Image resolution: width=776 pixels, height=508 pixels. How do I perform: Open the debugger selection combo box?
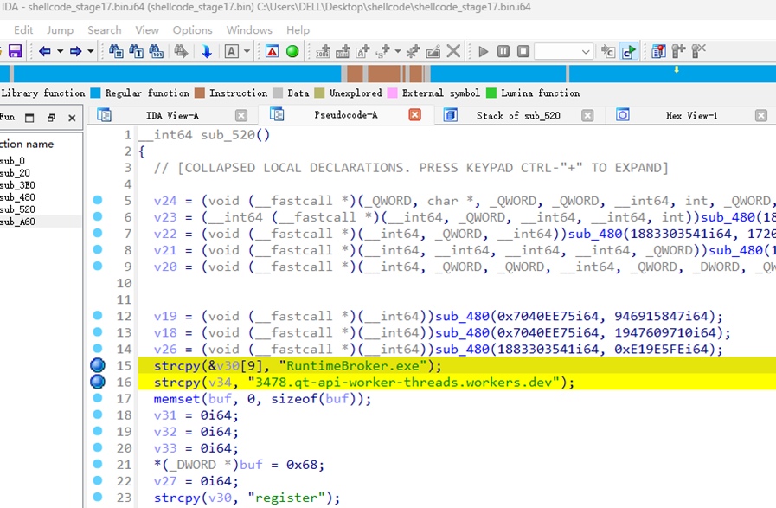(x=564, y=51)
